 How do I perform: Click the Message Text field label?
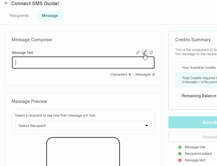pos(23,53)
